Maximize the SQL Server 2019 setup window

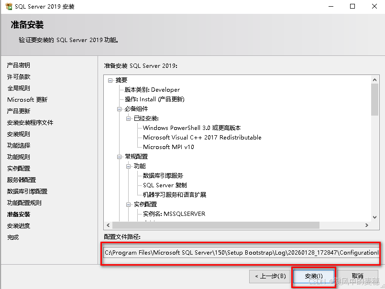[352, 6]
